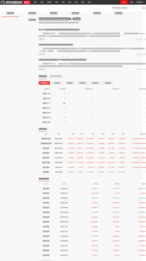Screen dimensions: 146x261
Task: Open the EURAUD cross rate row
Action: (x=92, y=189)
